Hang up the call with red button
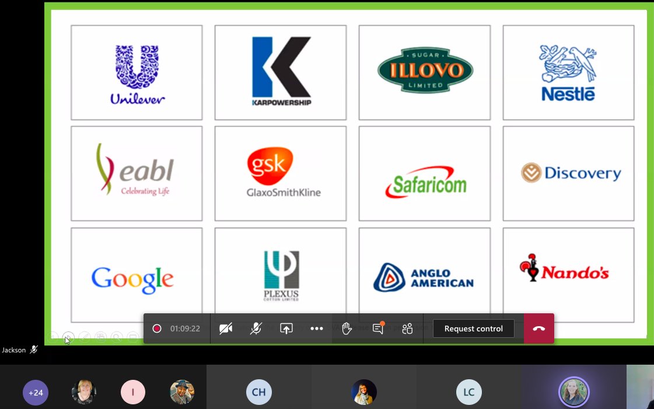The height and width of the screenshot is (409, 654). click(539, 328)
